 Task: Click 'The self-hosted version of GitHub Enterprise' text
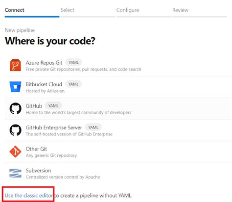tap(69, 134)
